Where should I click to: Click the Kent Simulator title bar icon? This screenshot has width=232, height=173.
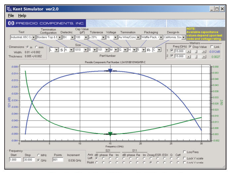coord(9,9)
